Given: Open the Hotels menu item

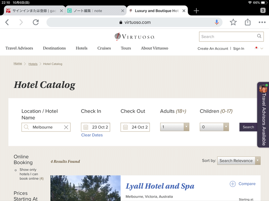Looking at the screenshot, I should click(82, 48).
